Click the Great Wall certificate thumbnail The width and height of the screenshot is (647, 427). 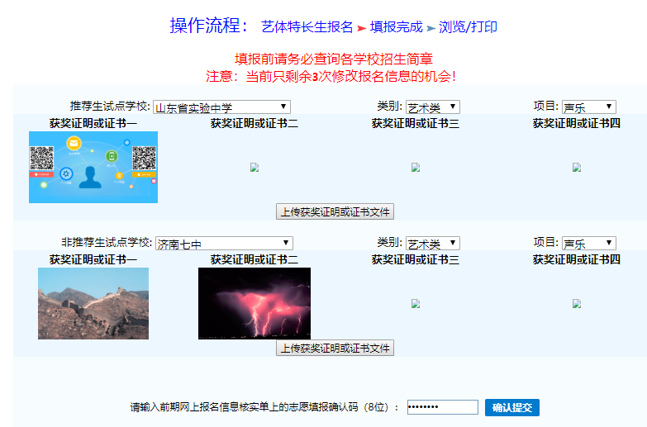click(x=93, y=304)
